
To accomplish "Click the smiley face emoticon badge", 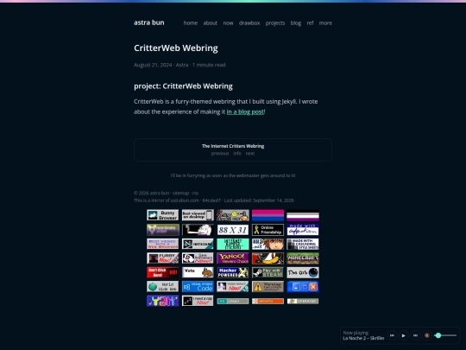I will click(233, 215).
